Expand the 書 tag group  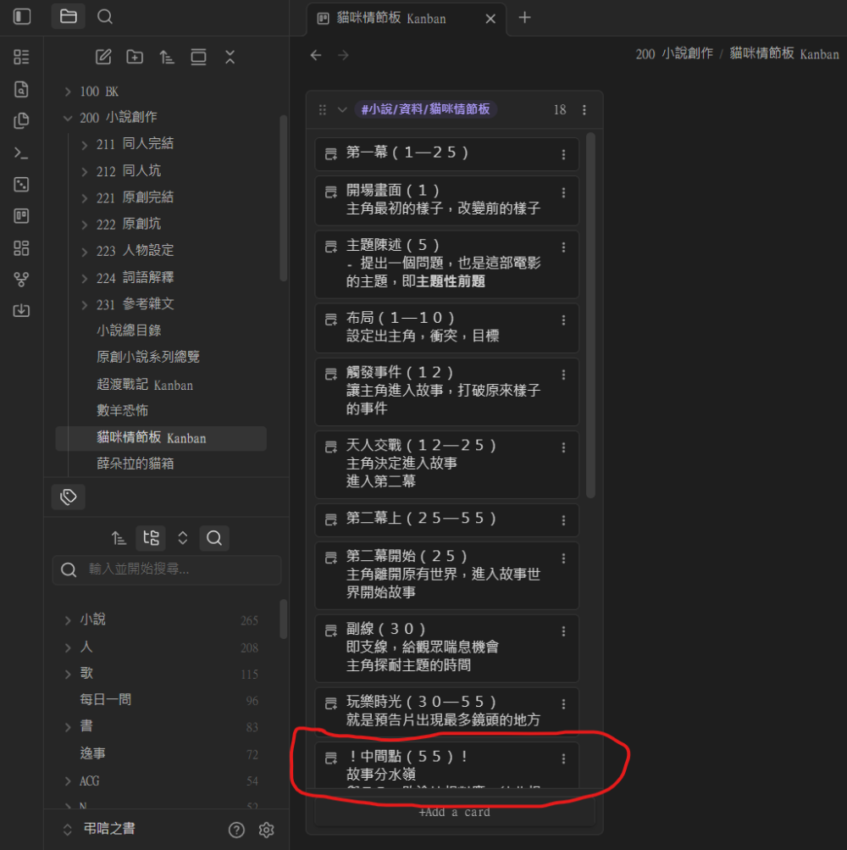(x=68, y=727)
